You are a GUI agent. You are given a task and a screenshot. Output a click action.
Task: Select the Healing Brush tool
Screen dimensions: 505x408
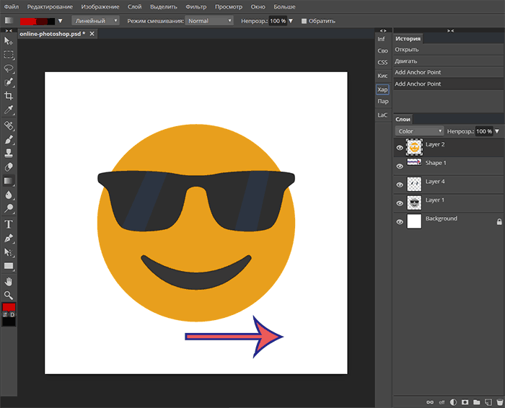(x=9, y=125)
